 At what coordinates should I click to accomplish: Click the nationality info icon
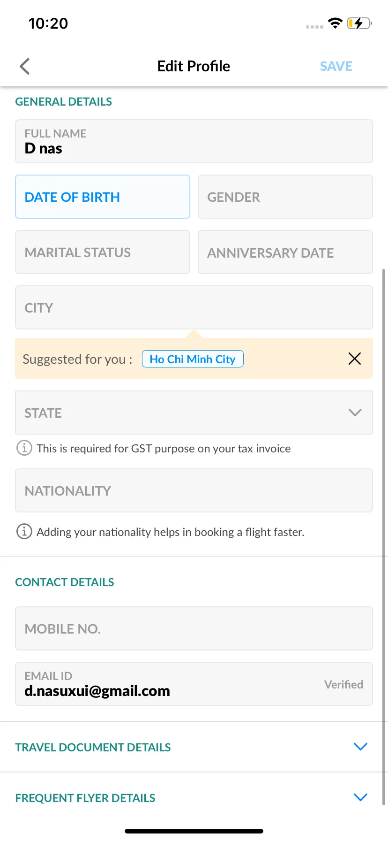click(24, 531)
